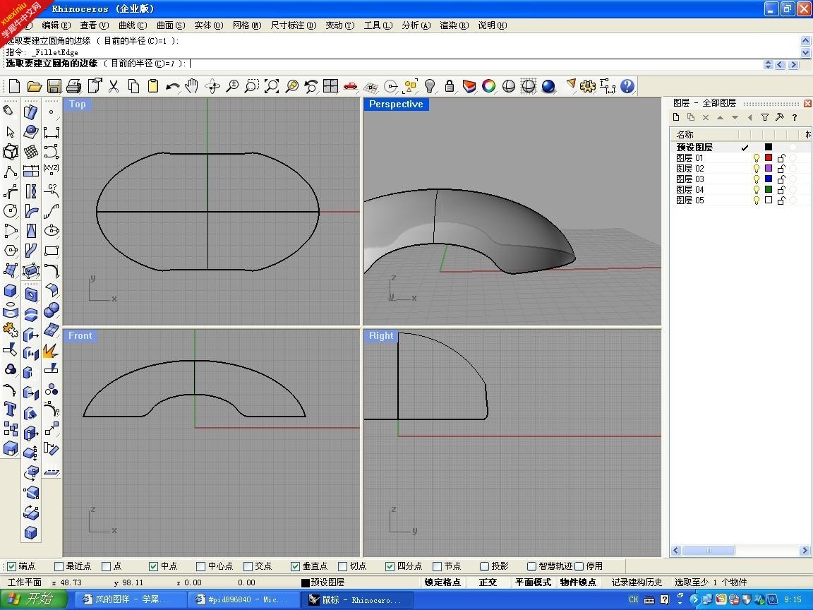
Task: Toggle lock icon of 图层 03
Action: [x=781, y=179]
